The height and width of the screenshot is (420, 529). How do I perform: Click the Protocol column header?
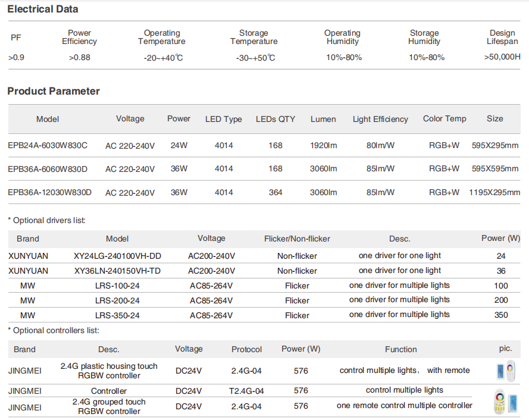[246, 349]
